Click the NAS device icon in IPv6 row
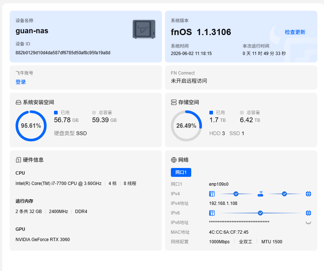 coord(212,213)
